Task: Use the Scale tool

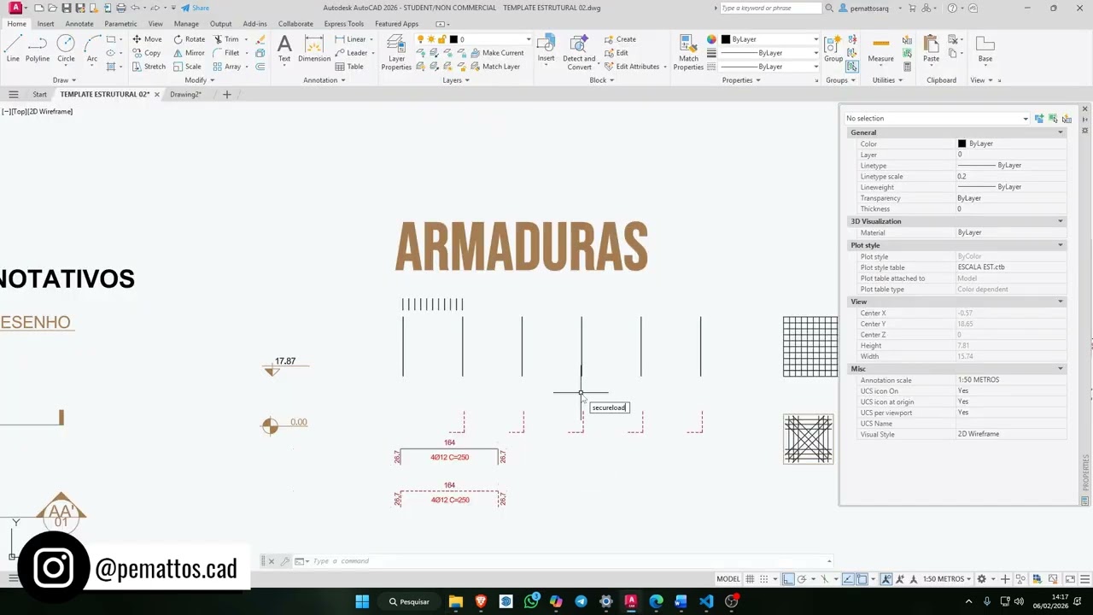Action: pyautogui.click(x=188, y=67)
